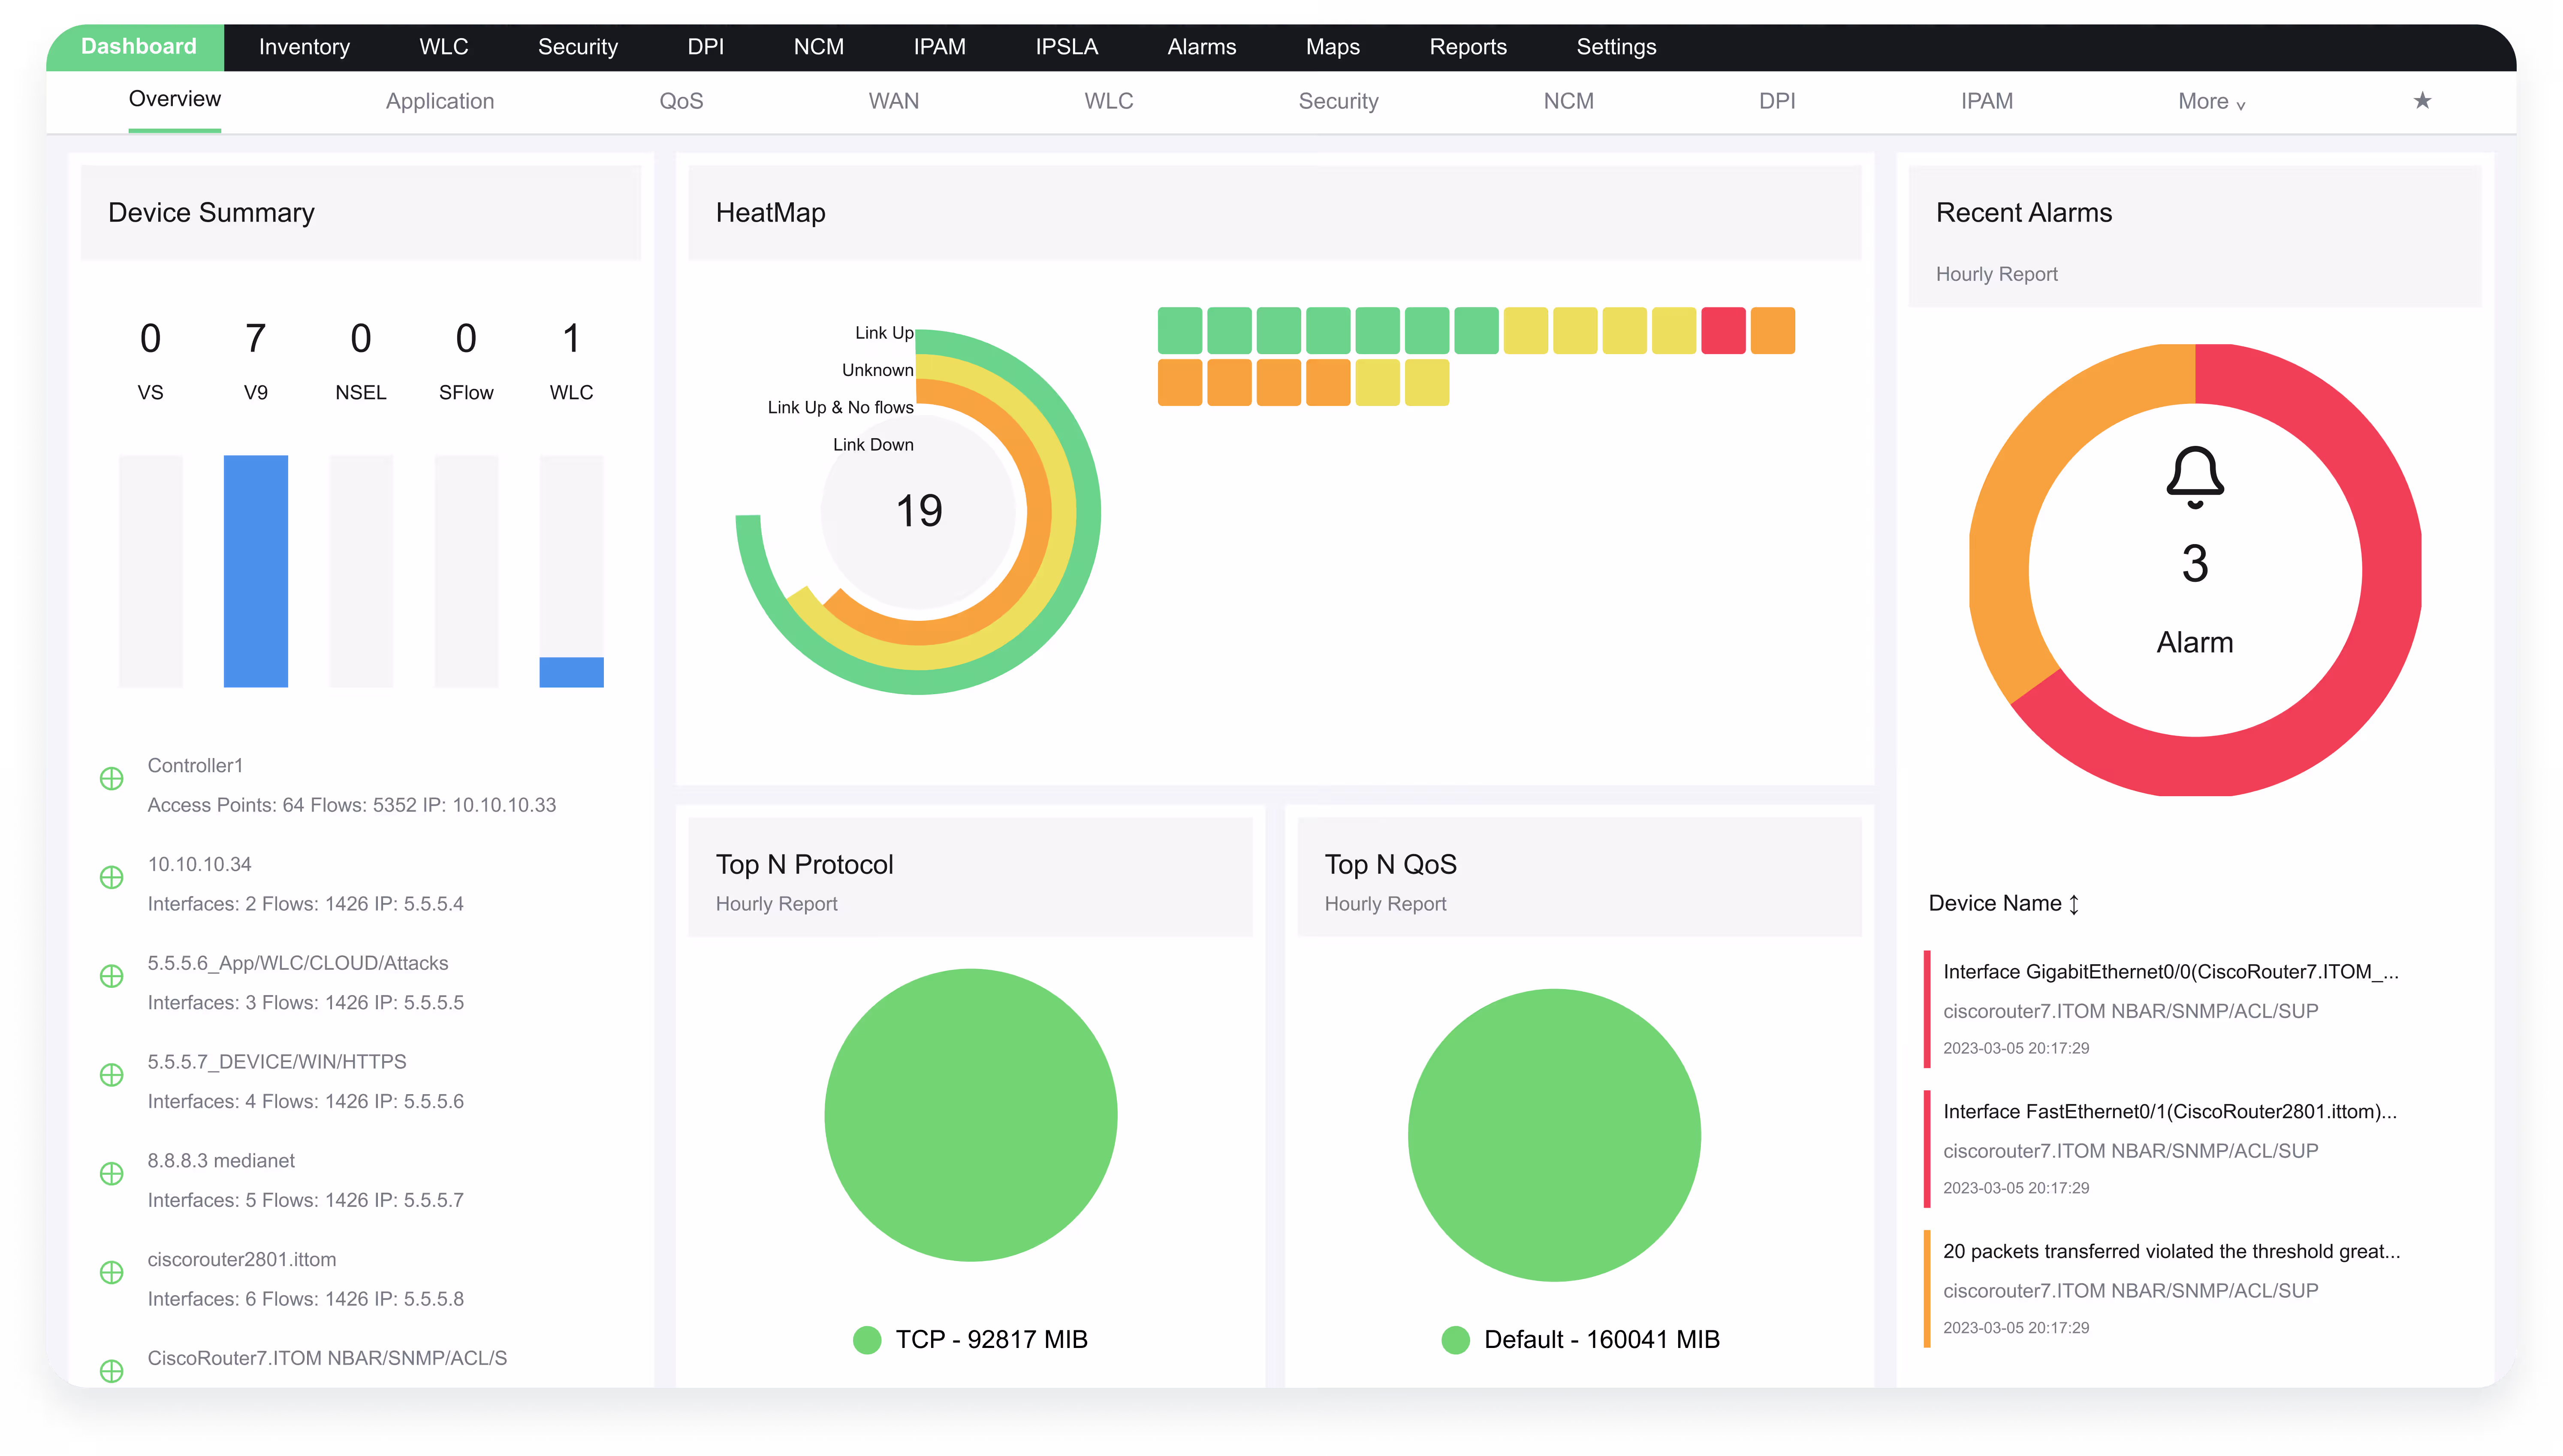This screenshot has width=2563, height=1456.
Task: Expand the ciscorouter2801.ittom entry
Action: click(111, 1272)
